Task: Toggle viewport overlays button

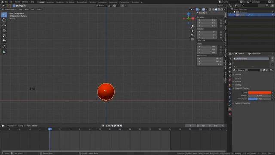Action: (203, 9)
